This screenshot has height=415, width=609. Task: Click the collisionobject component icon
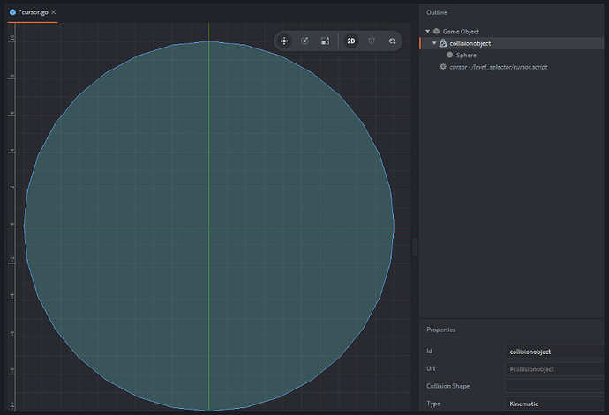(x=443, y=43)
